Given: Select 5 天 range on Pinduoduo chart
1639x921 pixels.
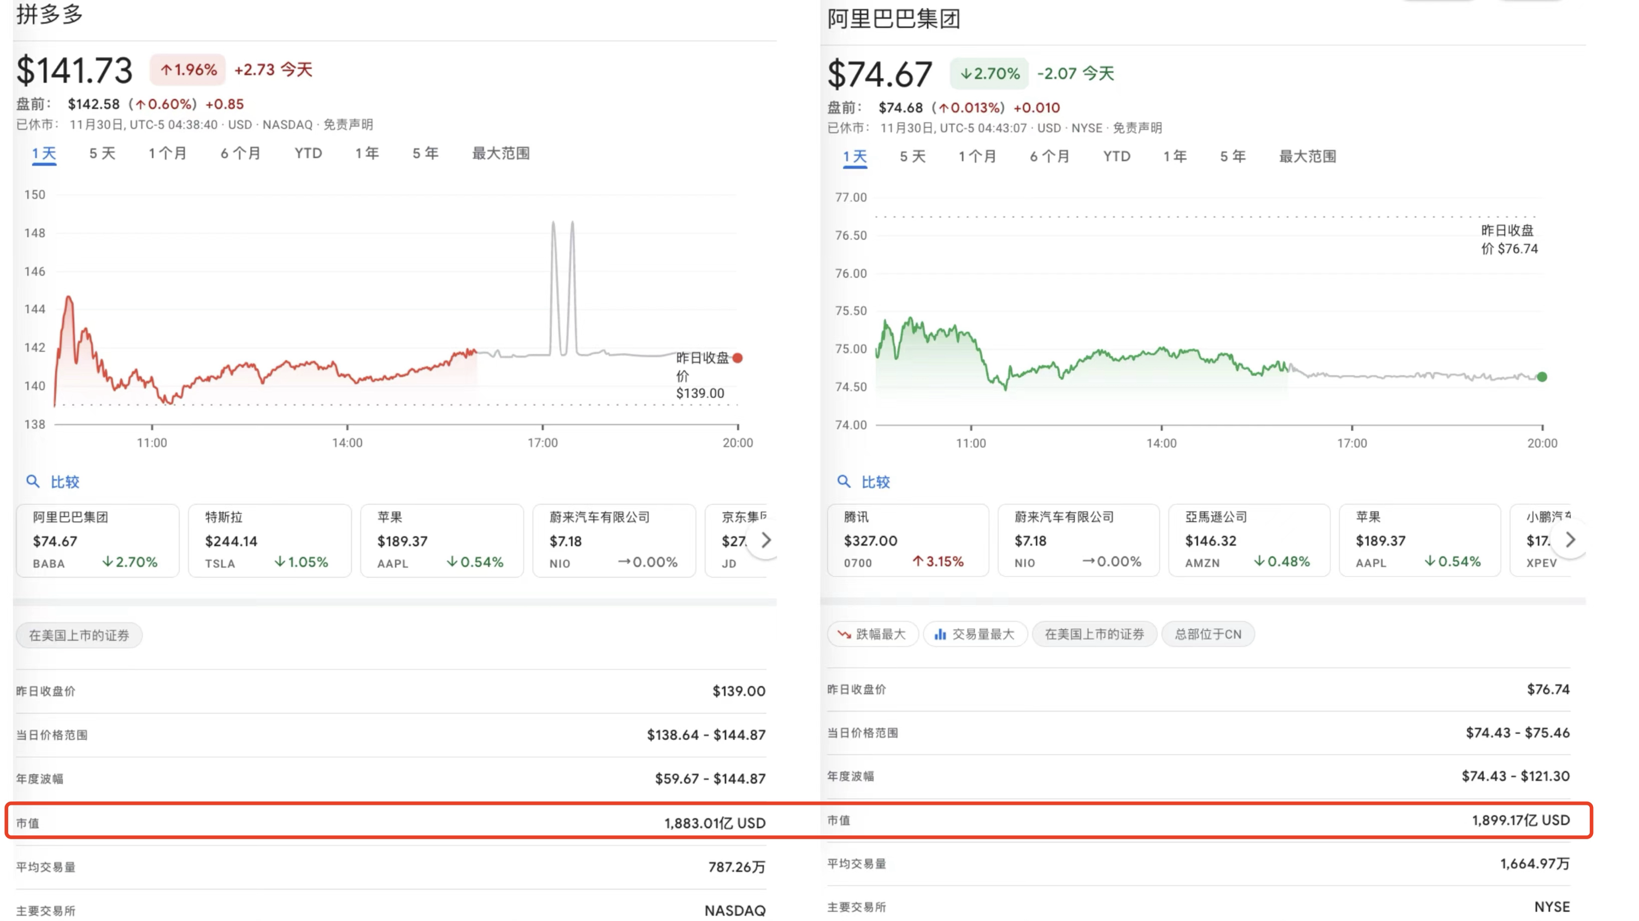Looking at the screenshot, I should [102, 153].
